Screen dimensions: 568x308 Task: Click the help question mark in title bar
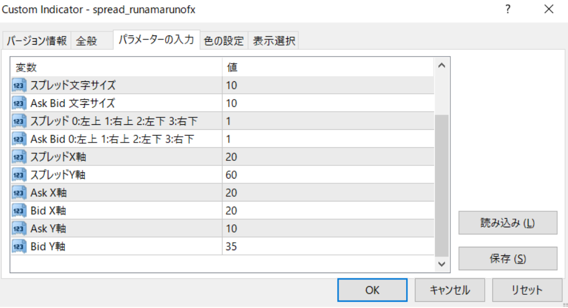tap(508, 10)
